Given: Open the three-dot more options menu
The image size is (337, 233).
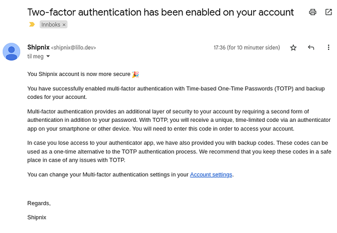Looking at the screenshot, I should point(329,48).
